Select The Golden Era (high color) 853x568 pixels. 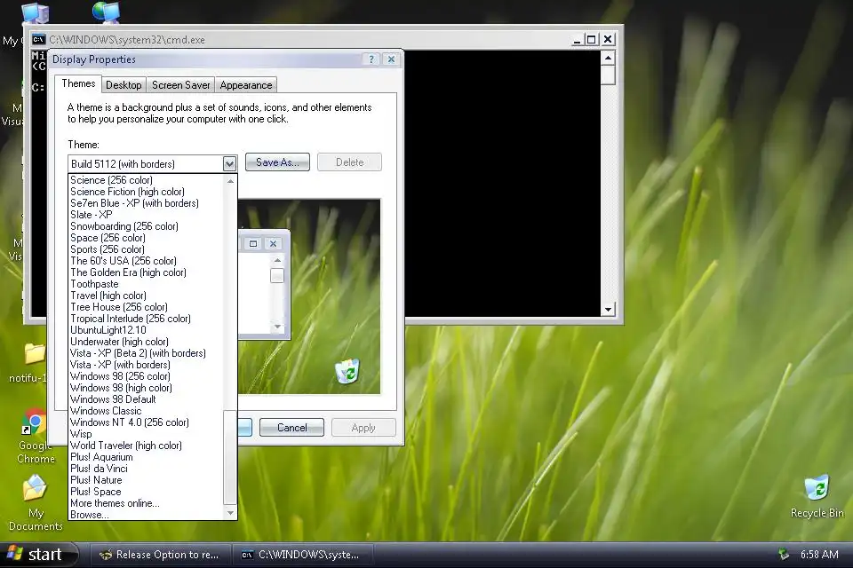pyautogui.click(x=146, y=272)
